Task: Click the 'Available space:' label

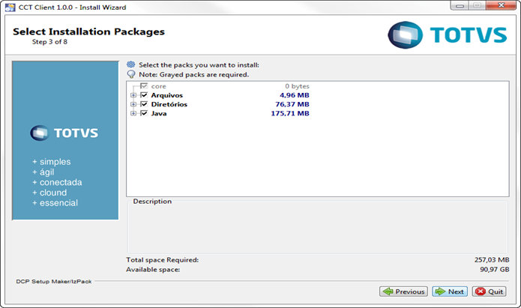Action: [153, 270]
